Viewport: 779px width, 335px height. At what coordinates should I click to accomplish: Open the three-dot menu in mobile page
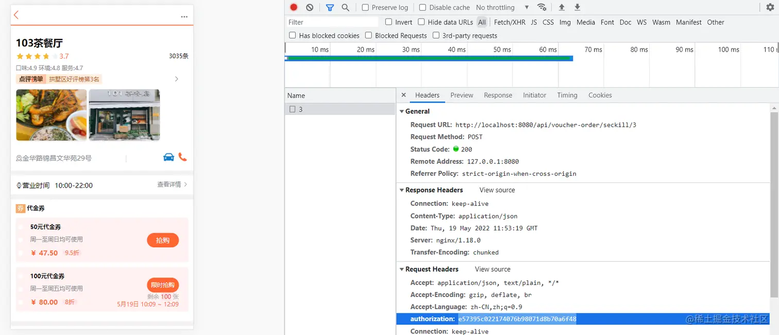pos(184,17)
